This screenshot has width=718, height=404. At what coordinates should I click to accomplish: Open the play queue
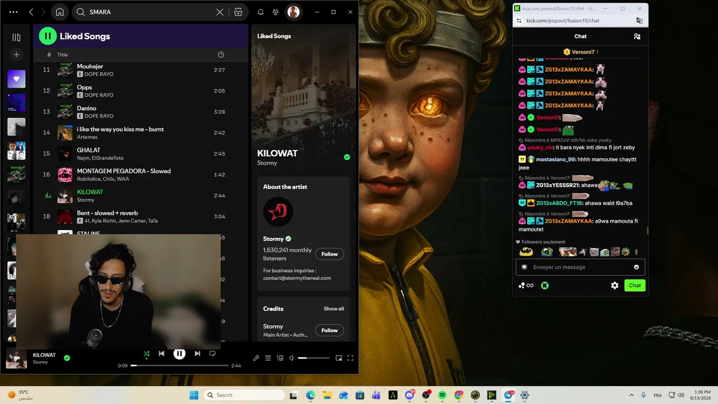tap(268, 358)
